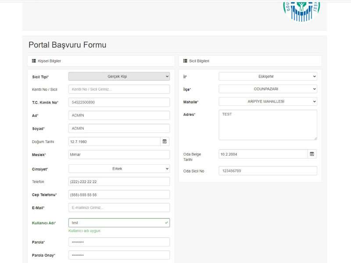Click the Adres label

(189, 114)
